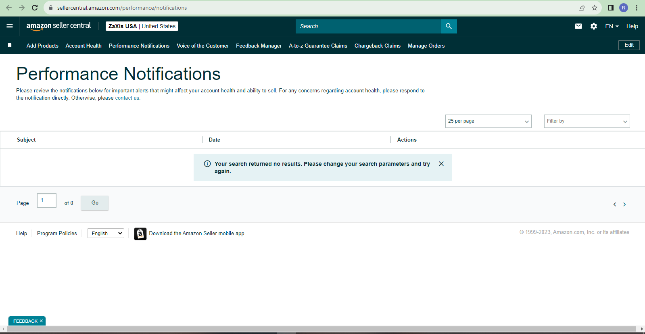Close the Feedback tab
645x334 pixels.
point(41,321)
